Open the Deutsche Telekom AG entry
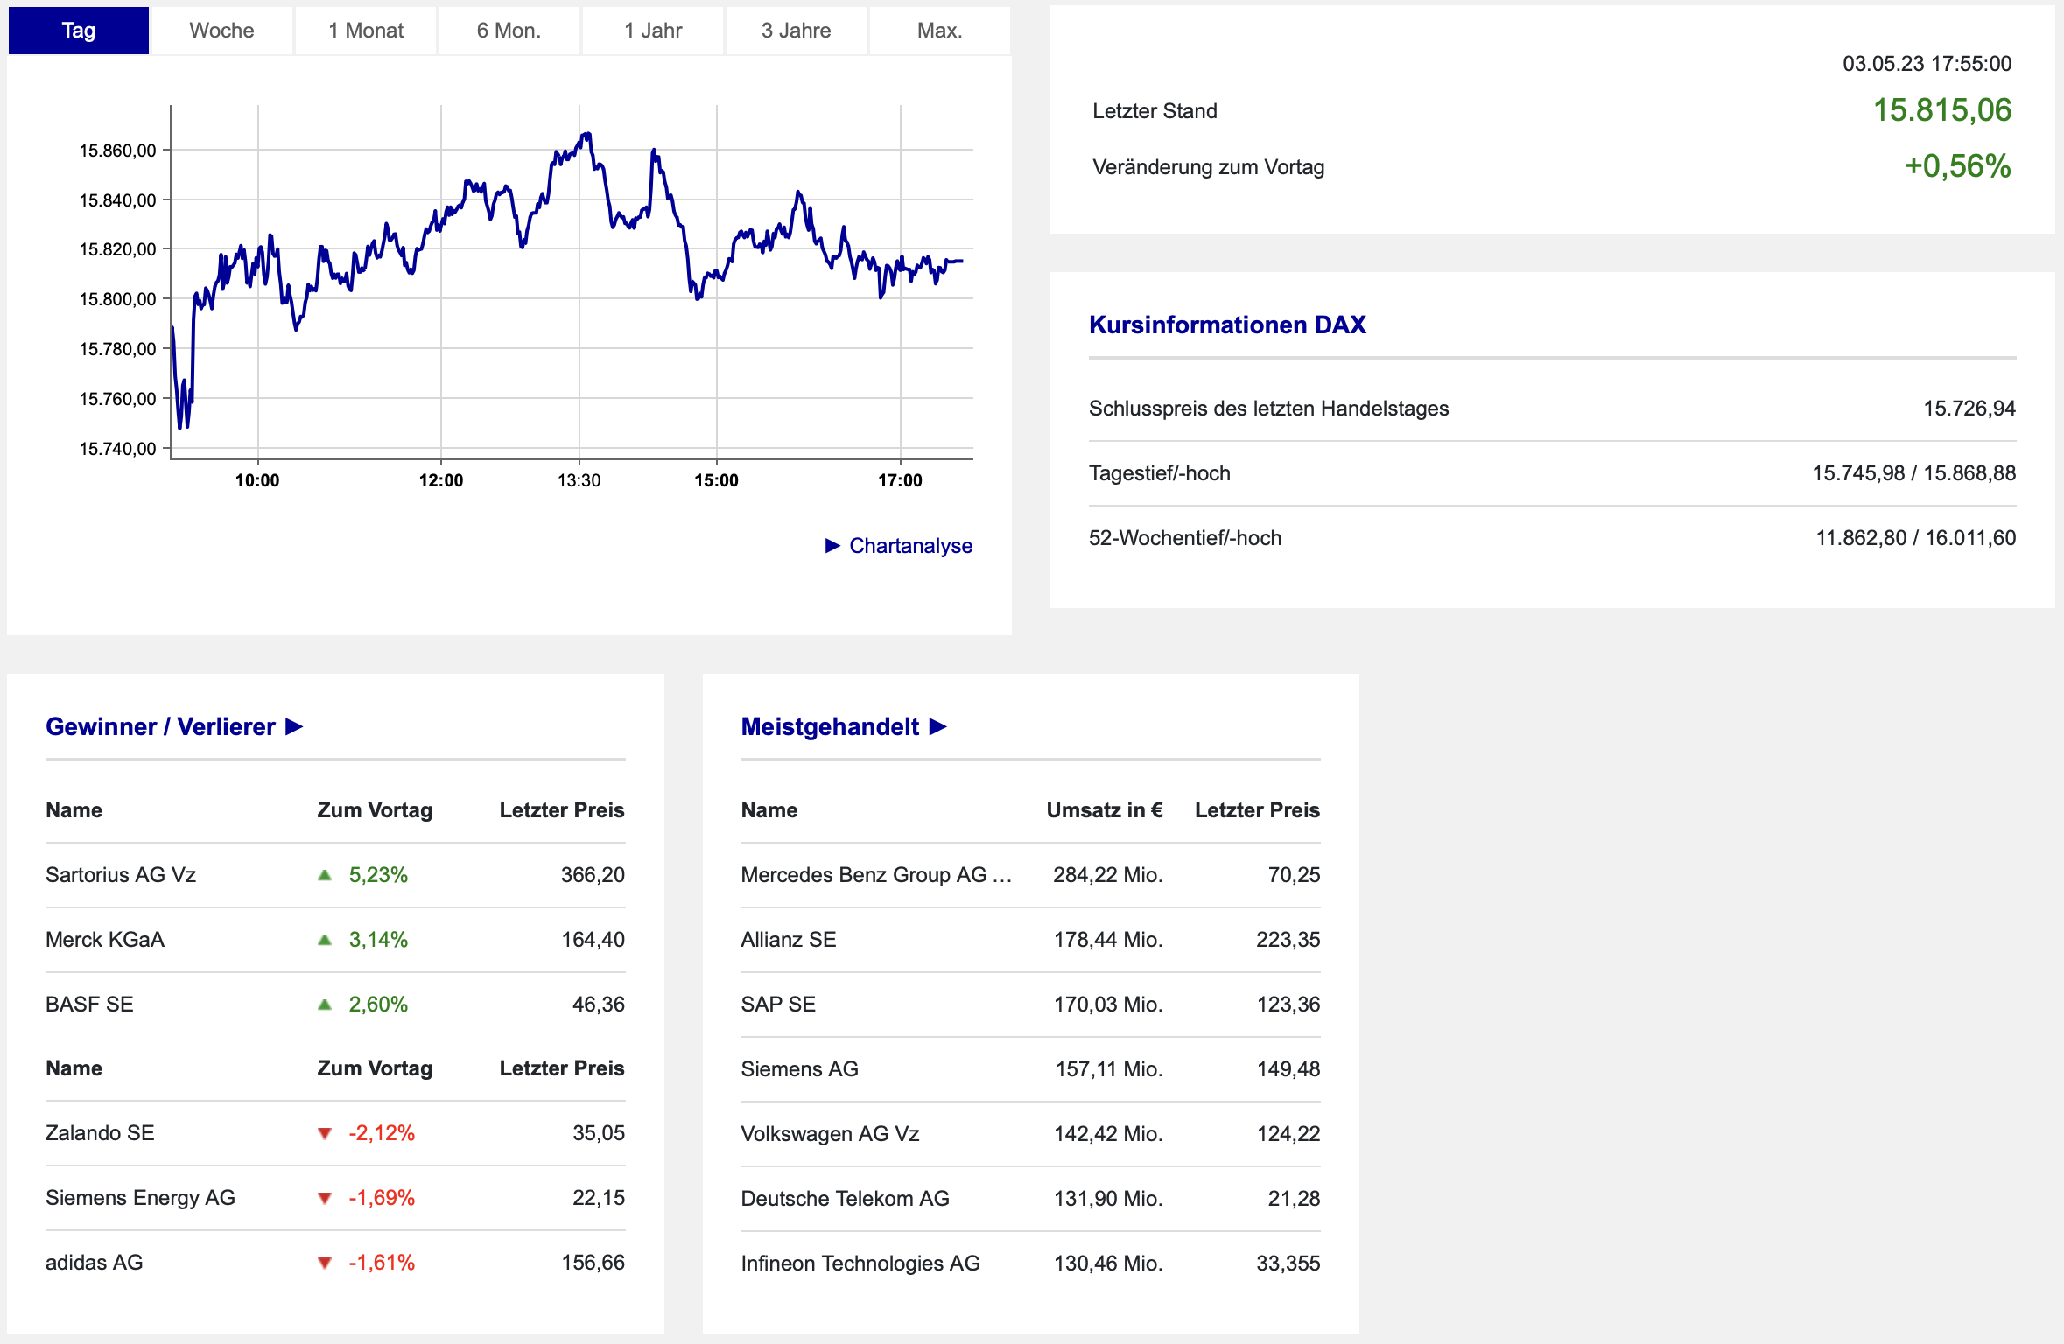The width and height of the screenshot is (2064, 1344). point(845,1199)
